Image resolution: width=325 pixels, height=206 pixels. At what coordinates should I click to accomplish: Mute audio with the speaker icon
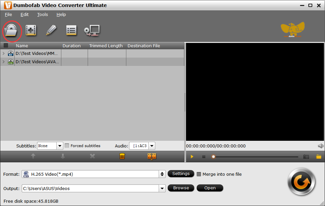click(321, 146)
